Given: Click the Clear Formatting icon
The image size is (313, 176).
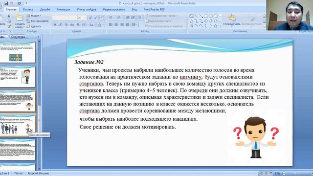Looking at the screenshot, I should point(102,18).
